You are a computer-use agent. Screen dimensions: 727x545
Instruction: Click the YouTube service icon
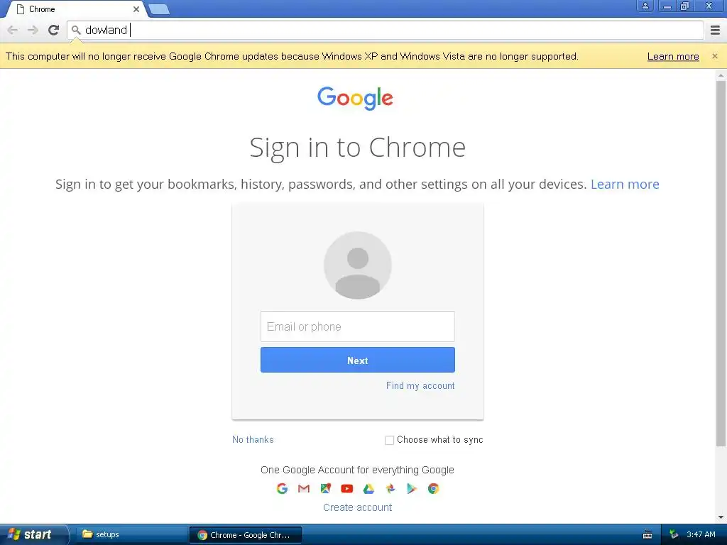346,488
